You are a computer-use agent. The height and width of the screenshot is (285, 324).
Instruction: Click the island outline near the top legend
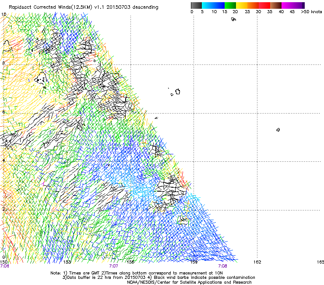coord(233,19)
